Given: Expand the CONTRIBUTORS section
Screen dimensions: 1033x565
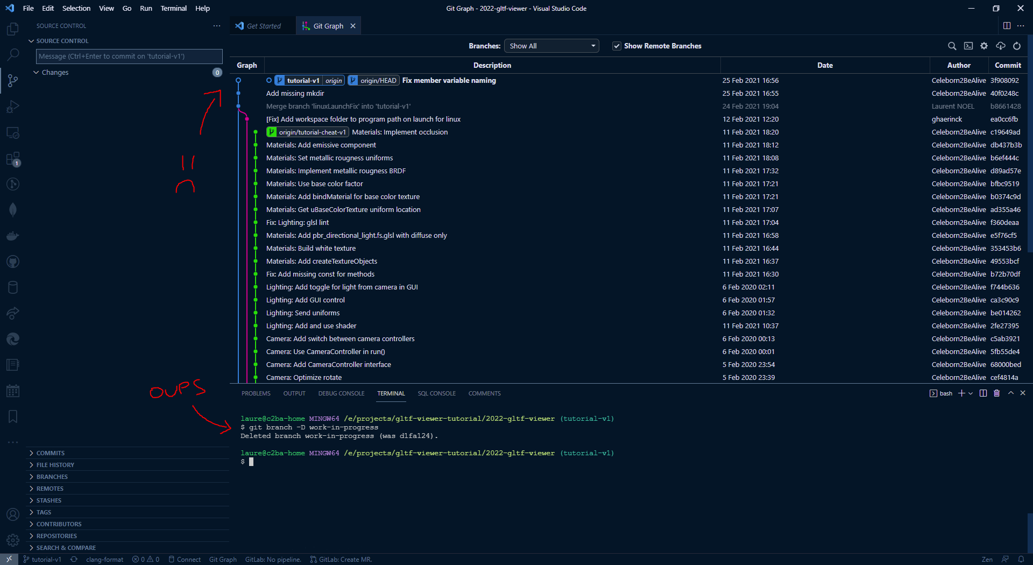Looking at the screenshot, I should 59,524.
